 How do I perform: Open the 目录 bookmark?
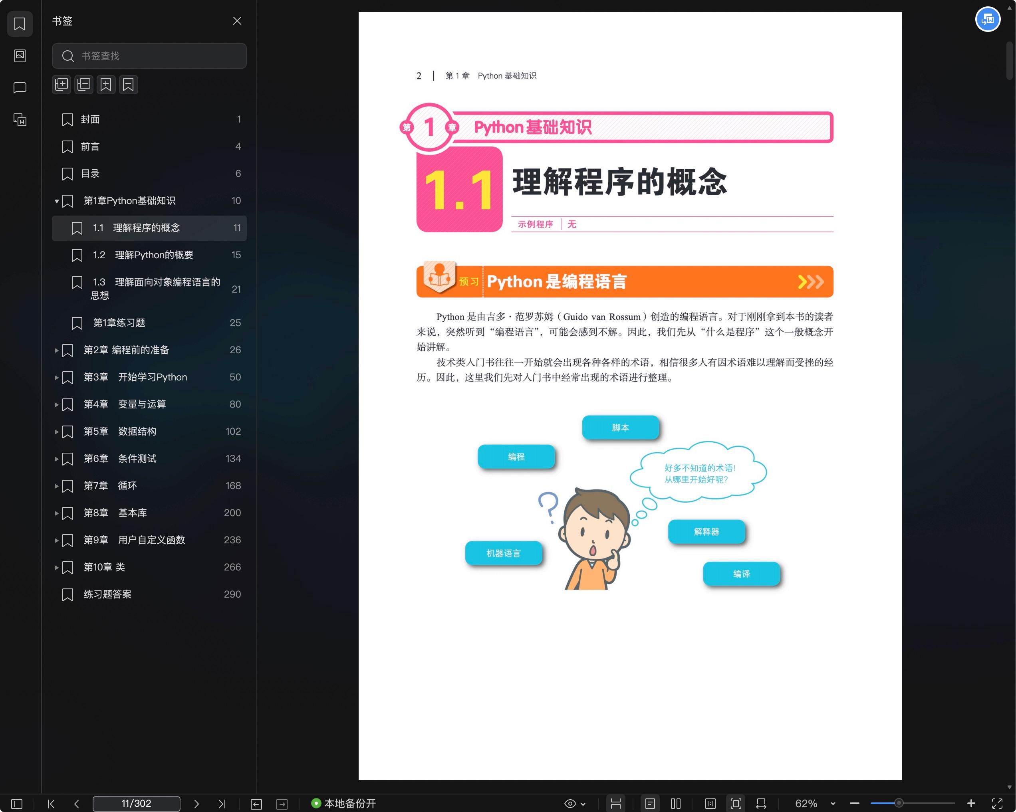(x=149, y=174)
